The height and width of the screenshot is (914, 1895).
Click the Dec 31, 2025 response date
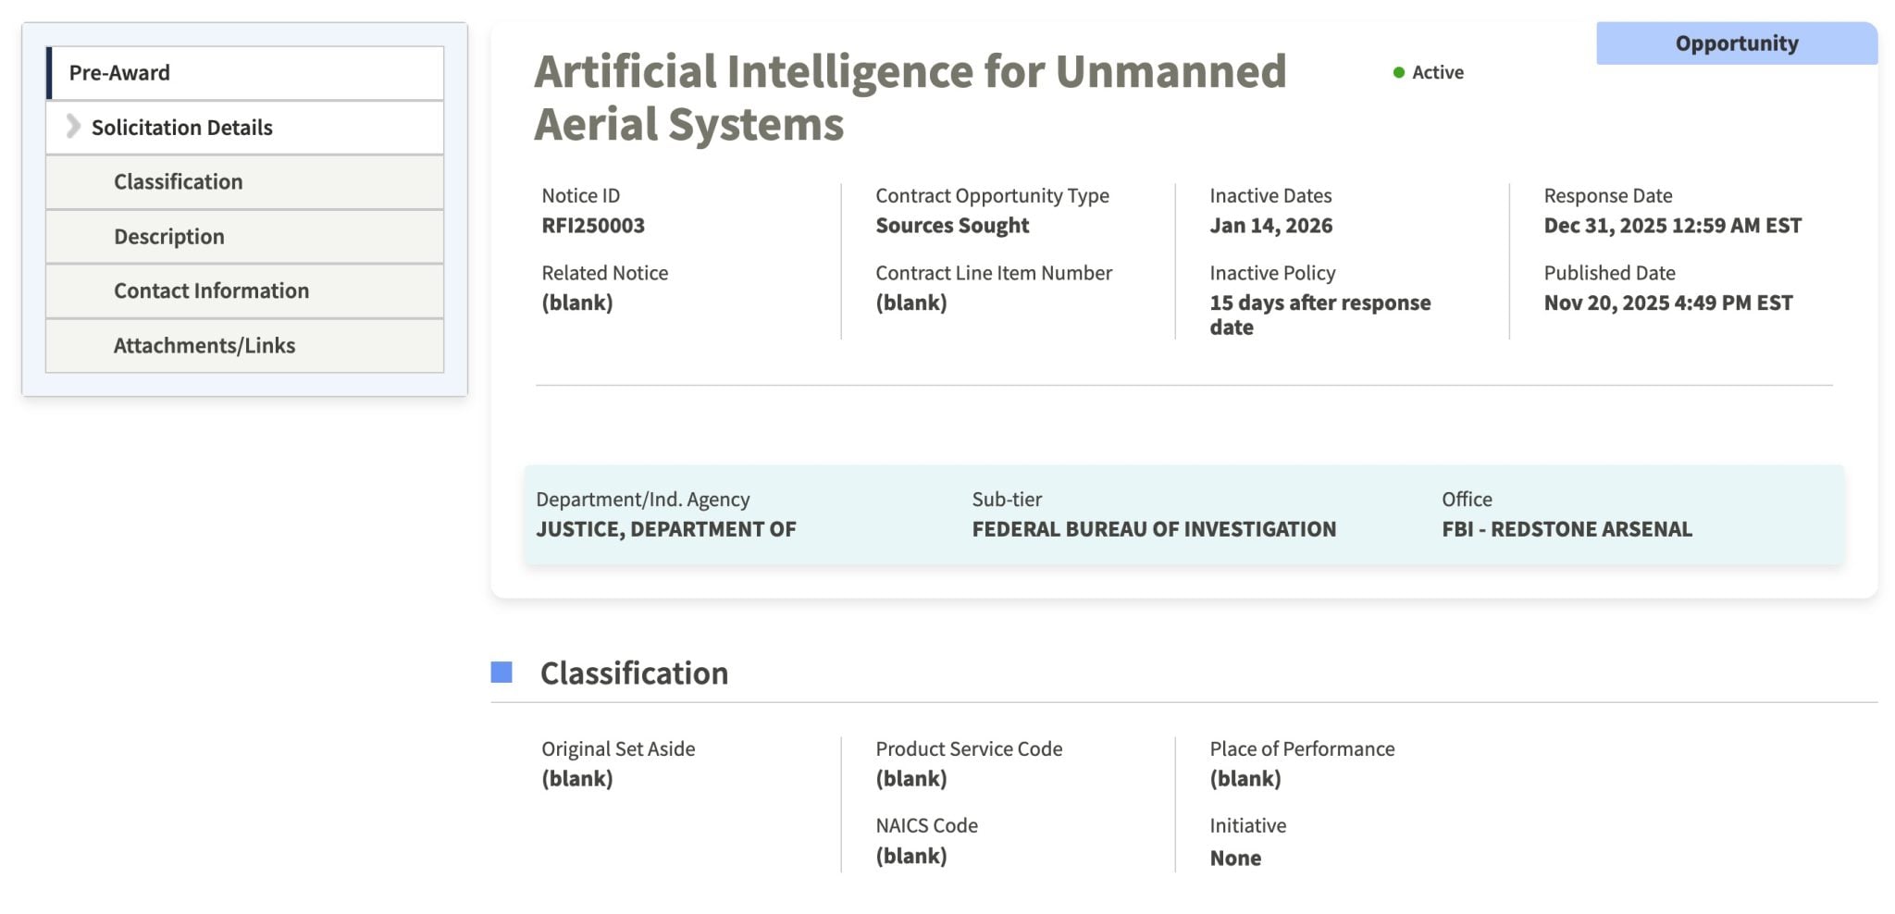[x=1671, y=226]
